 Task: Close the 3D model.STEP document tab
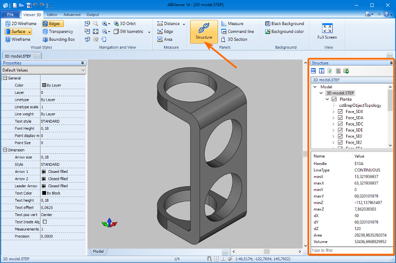click(x=37, y=56)
